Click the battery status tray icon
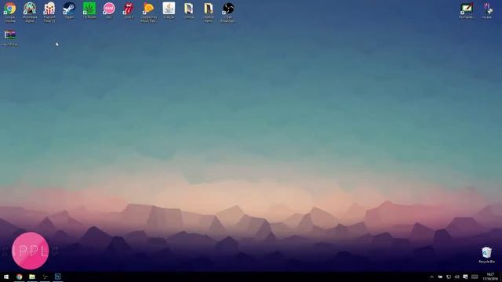Image resolution: width=502 pixels, height=282 pixels. tap(440, 277)
